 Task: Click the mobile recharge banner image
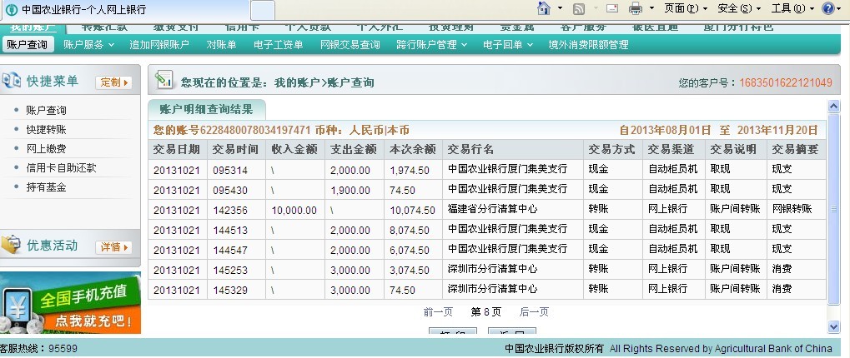(70, 303)
